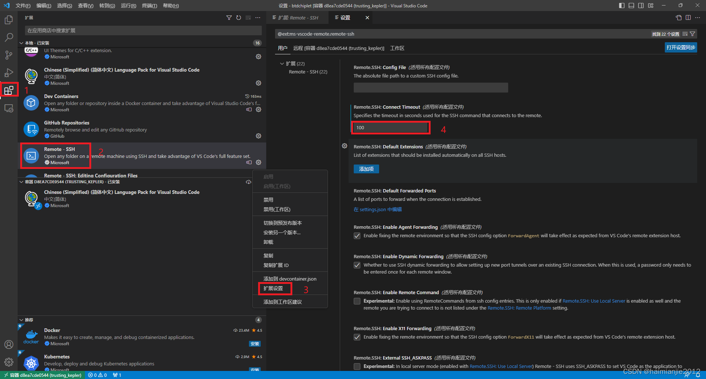Screen dimensions: 706x379
Task: Switch to the 工作区 settings tab
Action: click(x=397, y=48)
